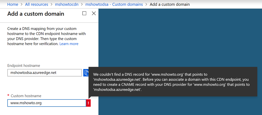
Task: Click the chevron after mshowtocdn breadcrumb
Action: [x=82, y=4]
